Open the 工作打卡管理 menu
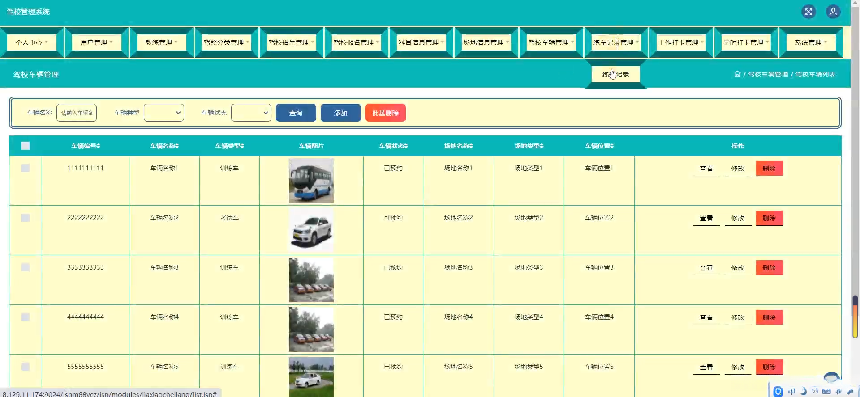The height and width of the screenshot is (397, 860). 681,42
